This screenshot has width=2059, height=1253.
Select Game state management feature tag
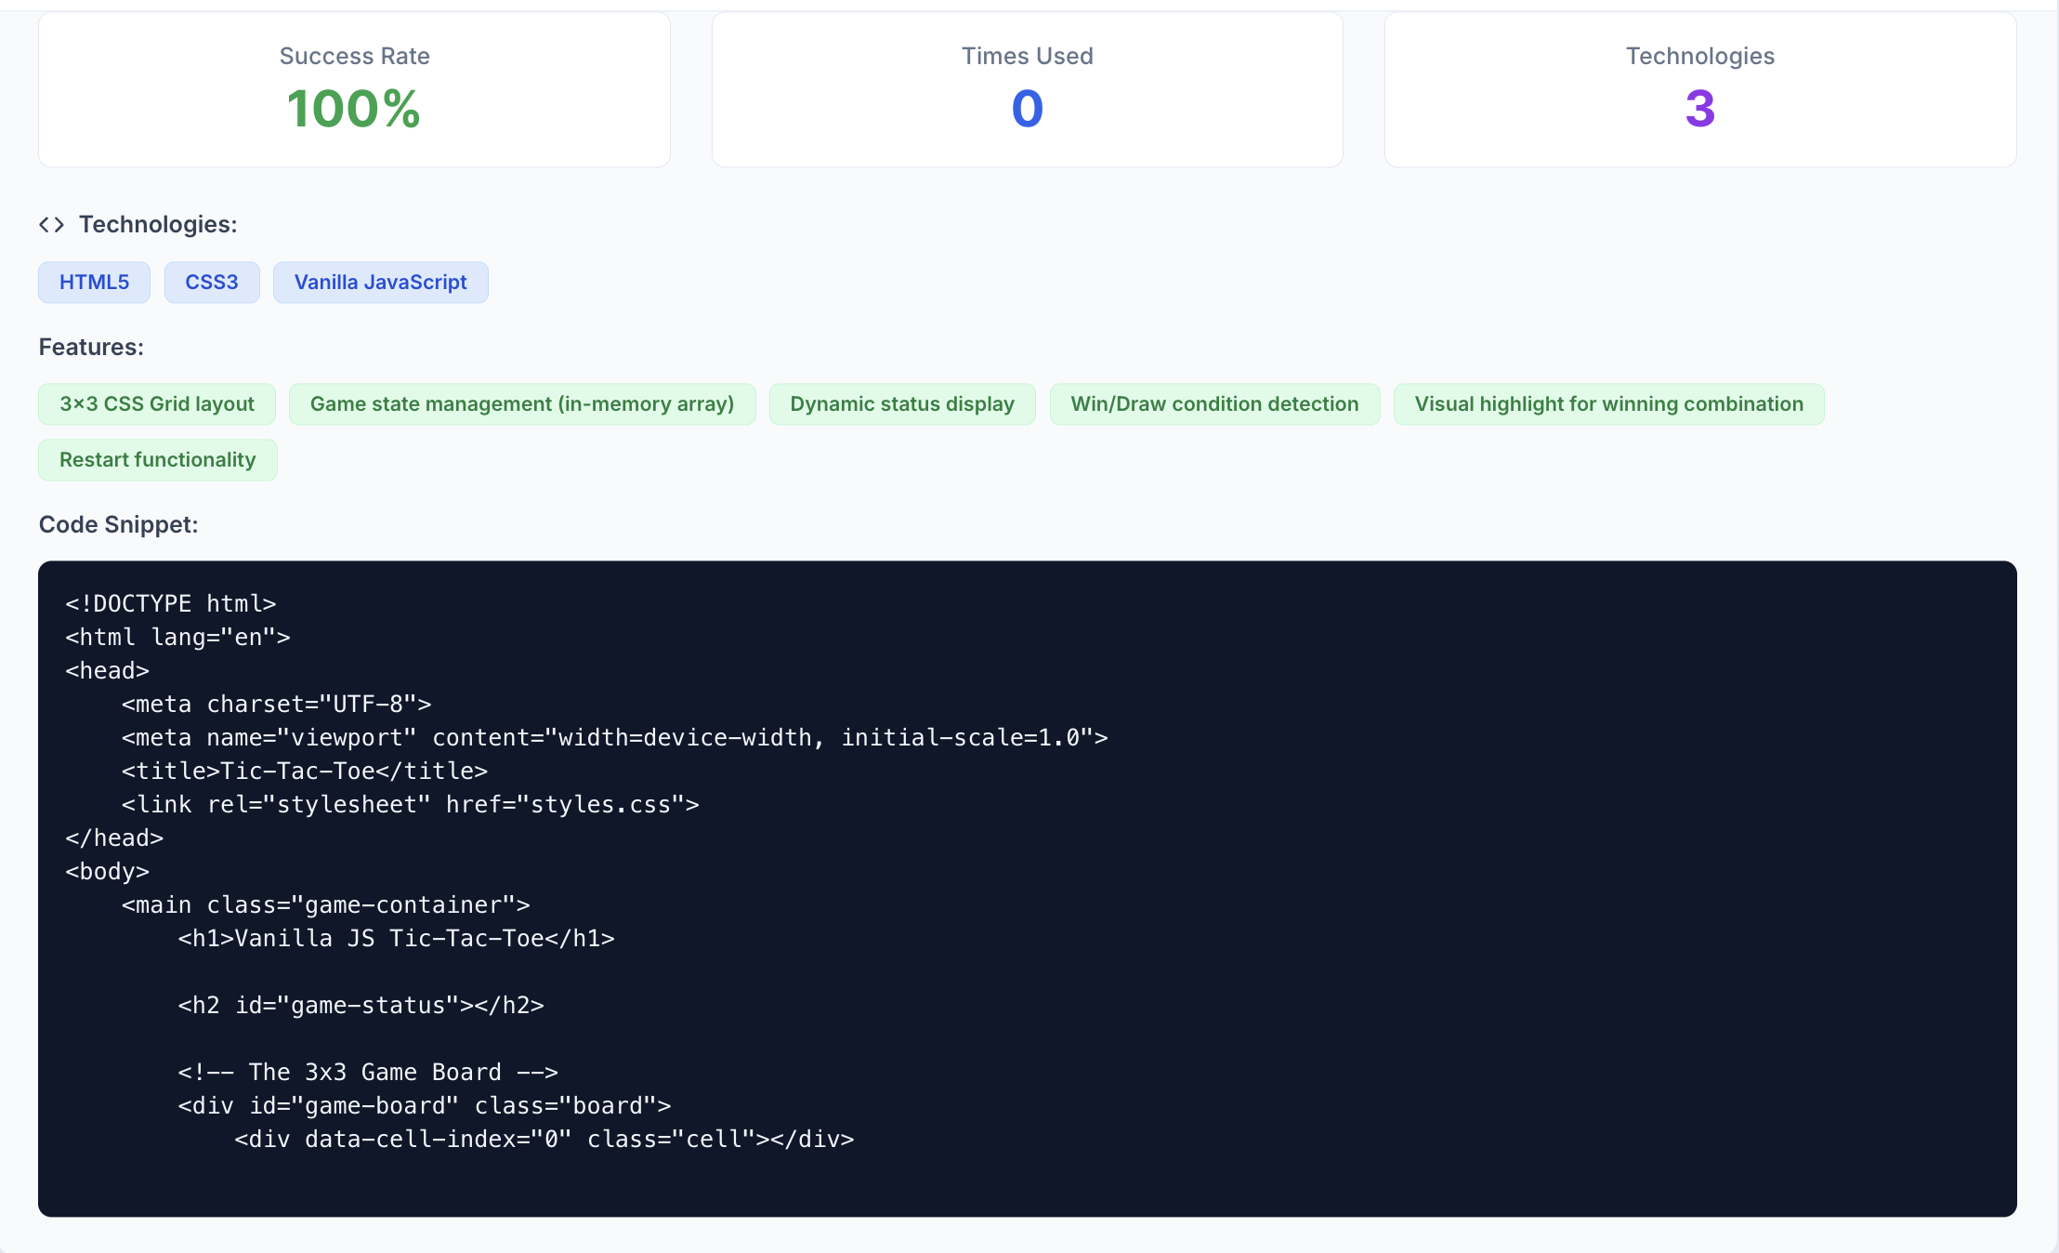(522, 404)
